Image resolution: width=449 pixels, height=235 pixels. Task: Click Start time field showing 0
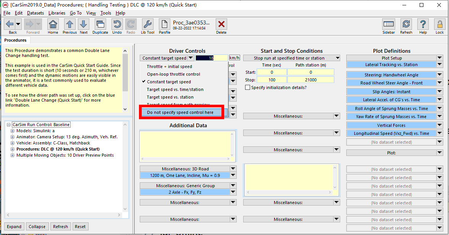point(272,72)
